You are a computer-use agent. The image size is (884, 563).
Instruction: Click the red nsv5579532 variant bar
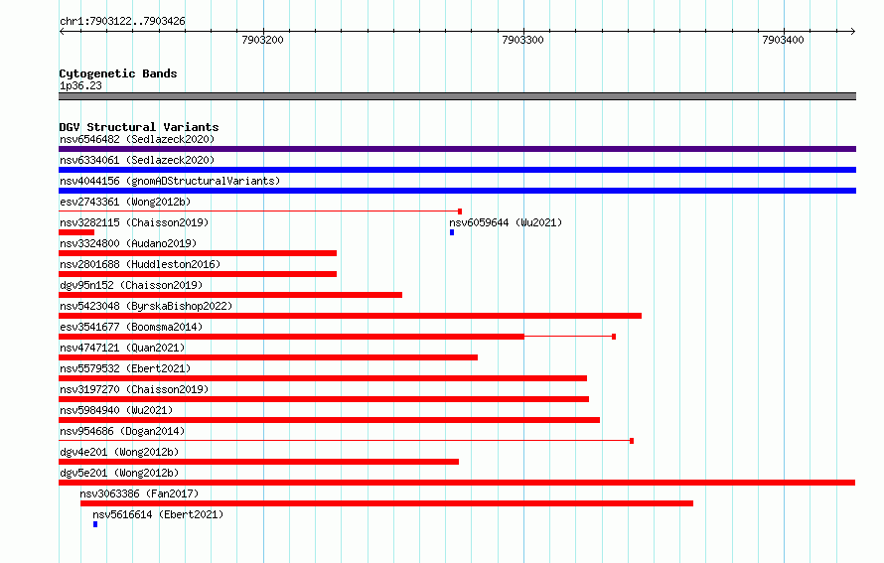323,378
